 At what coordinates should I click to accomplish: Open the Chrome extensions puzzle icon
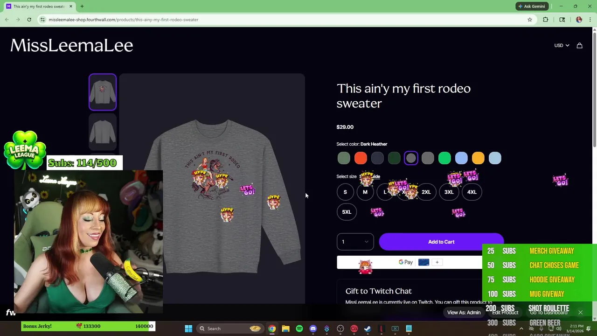click(x=545, y=20)
